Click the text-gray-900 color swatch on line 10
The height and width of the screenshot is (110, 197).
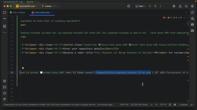tap(149, 33)
